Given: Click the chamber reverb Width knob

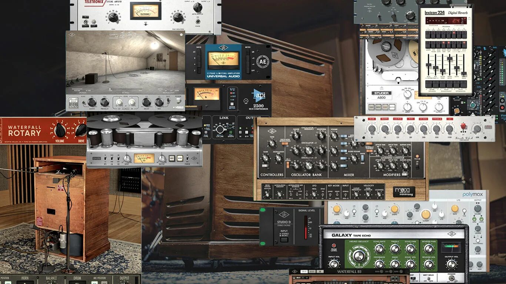Looking at the screenshot, I should pos(92,102).
